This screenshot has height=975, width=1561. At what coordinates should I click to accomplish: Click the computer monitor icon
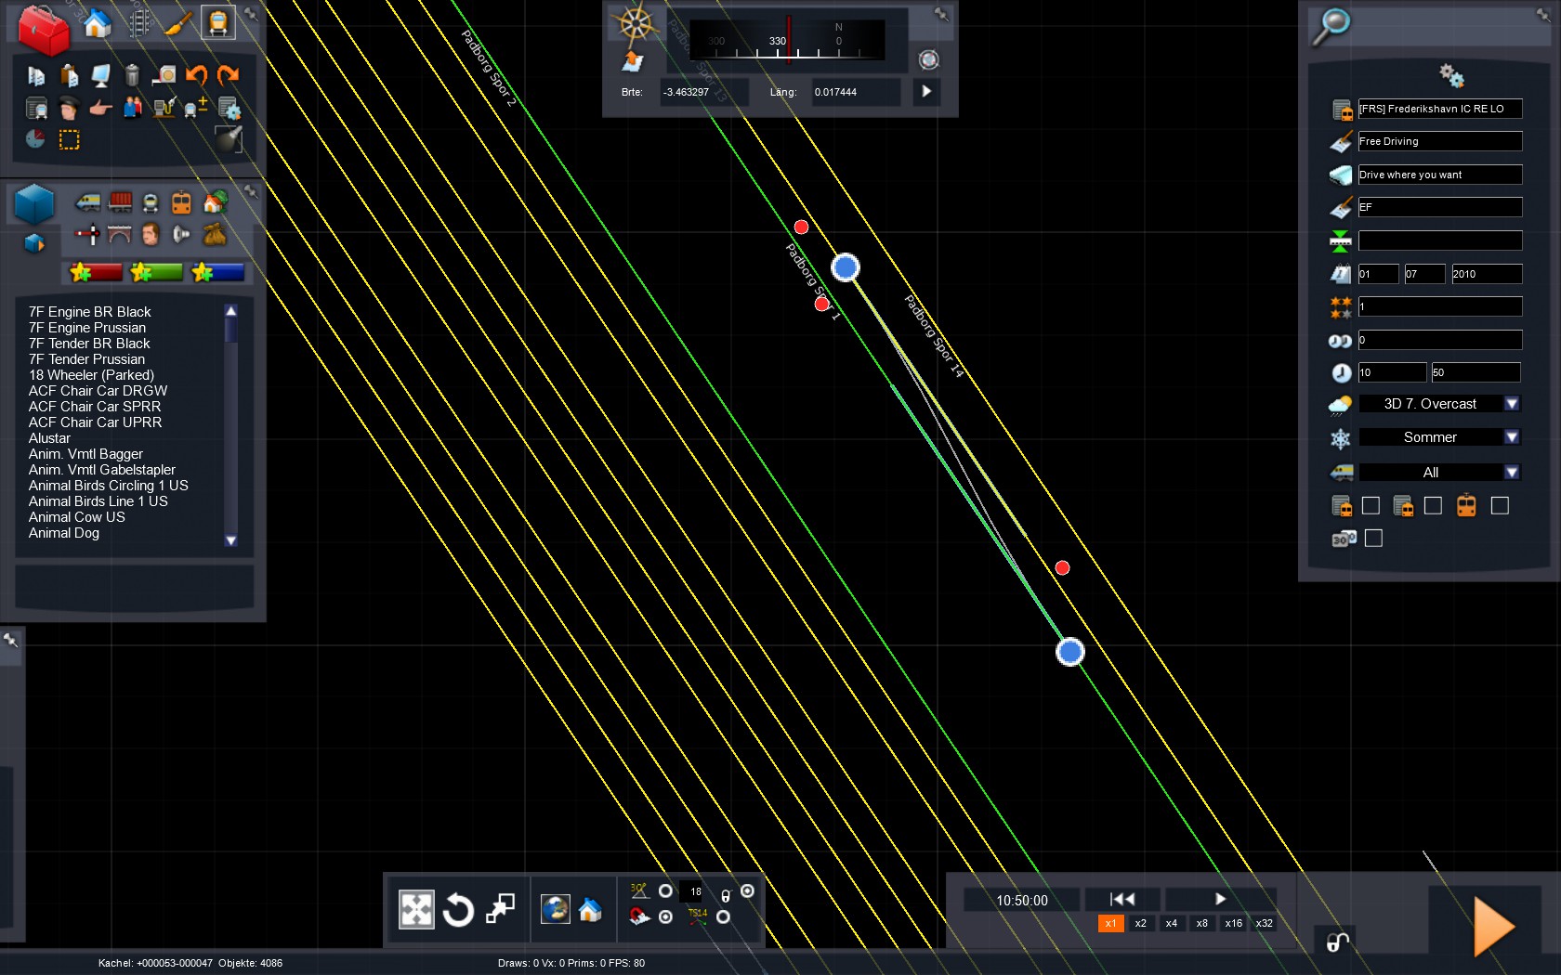pyautogui.click(x=100, y=74)
